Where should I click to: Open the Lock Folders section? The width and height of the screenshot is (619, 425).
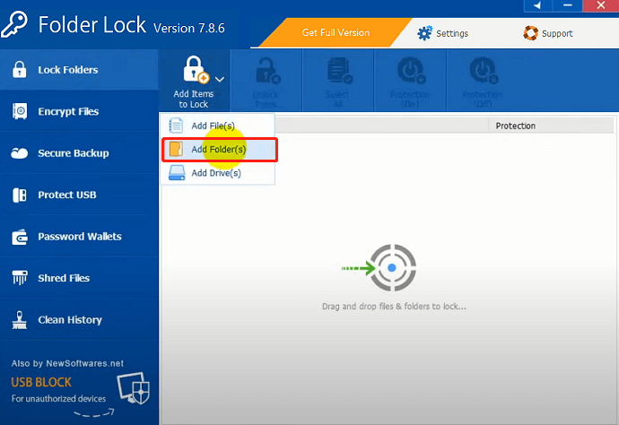(x=79, y=70)
